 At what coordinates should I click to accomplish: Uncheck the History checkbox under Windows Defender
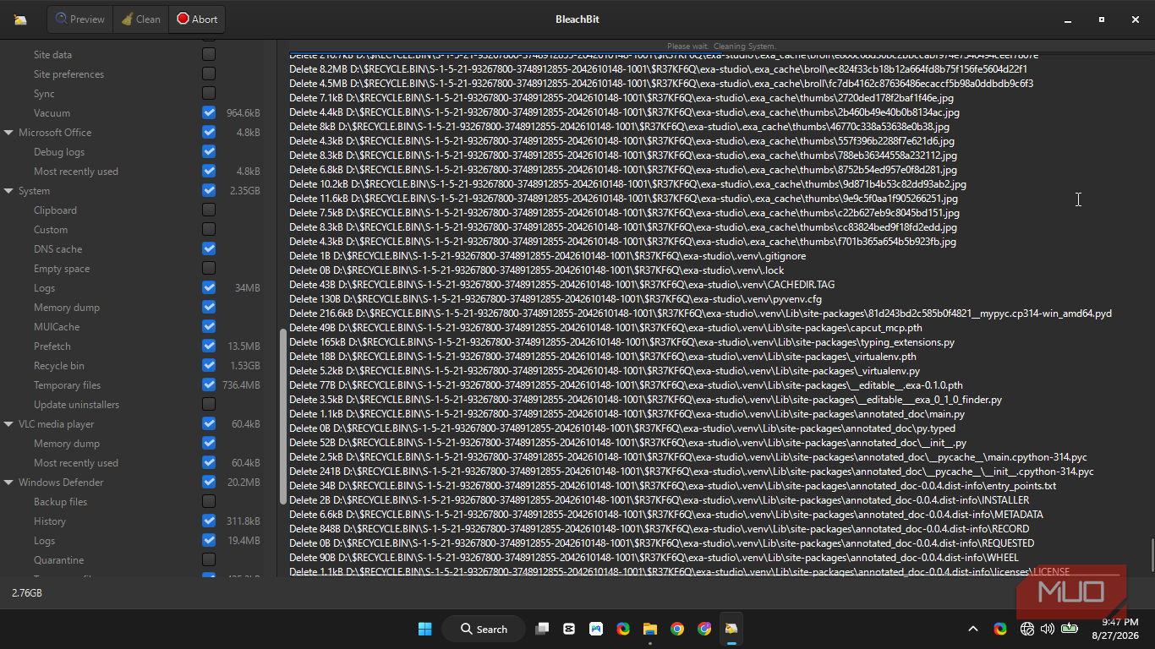(x=209, y=521)
